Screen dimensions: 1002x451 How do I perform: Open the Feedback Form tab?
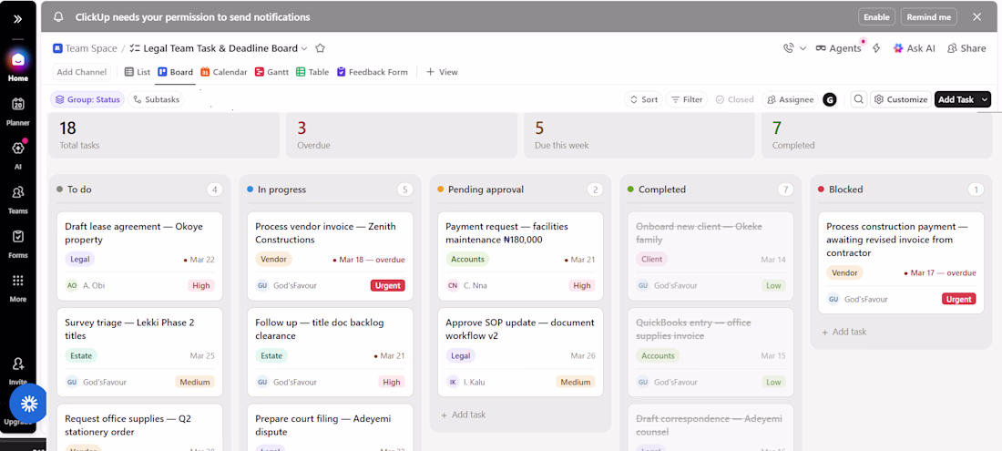tap(372, 72)
